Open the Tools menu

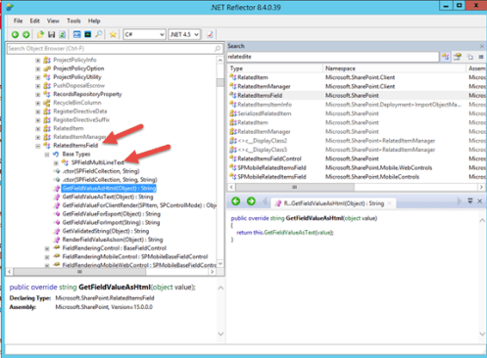73,21
